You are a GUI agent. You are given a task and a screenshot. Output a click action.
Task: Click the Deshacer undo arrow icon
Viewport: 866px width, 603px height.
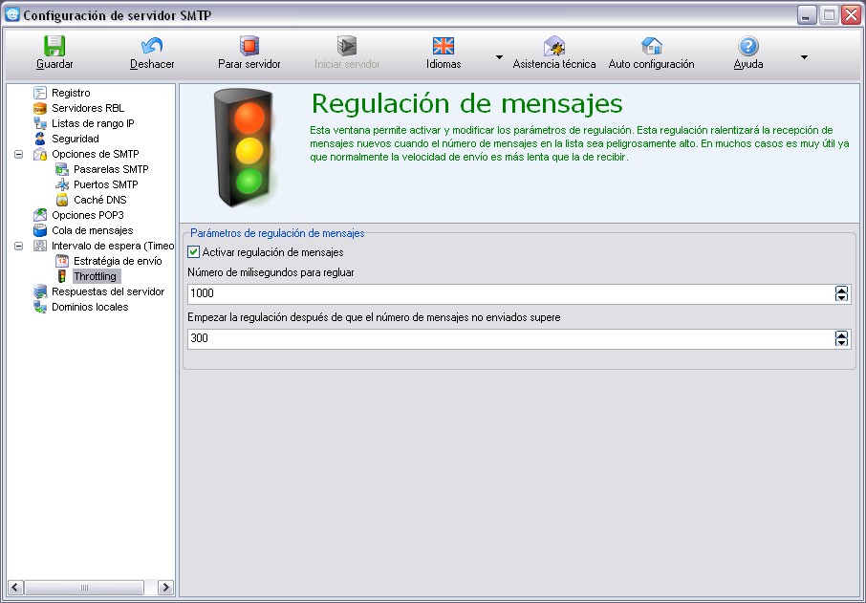point(152,46)
